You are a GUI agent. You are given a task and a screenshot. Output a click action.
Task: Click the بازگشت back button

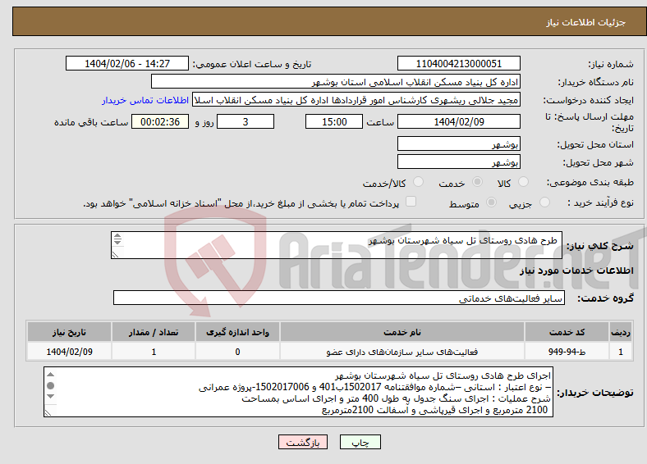pos(303,442)
